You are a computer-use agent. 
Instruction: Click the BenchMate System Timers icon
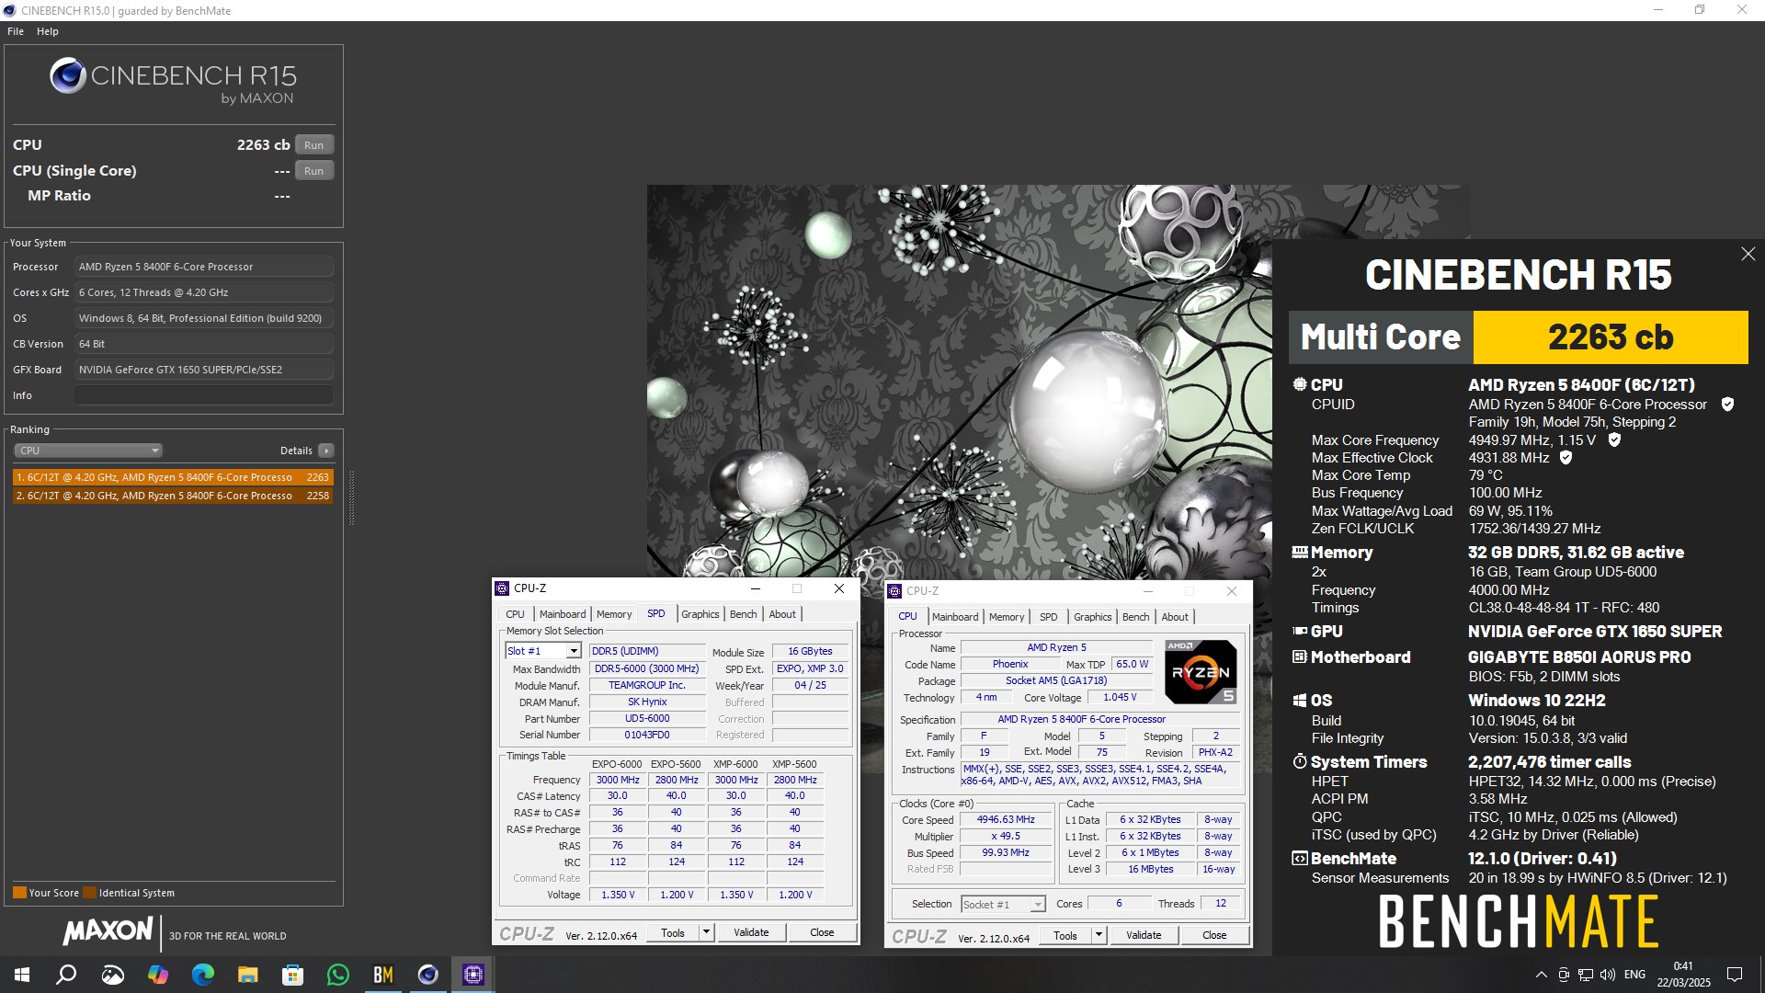pos(1300,762)
